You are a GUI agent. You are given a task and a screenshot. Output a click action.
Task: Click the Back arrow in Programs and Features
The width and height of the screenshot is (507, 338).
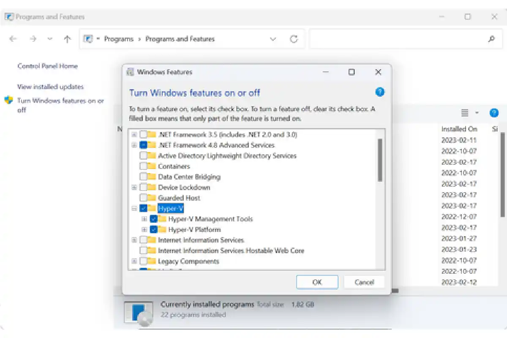13,39
